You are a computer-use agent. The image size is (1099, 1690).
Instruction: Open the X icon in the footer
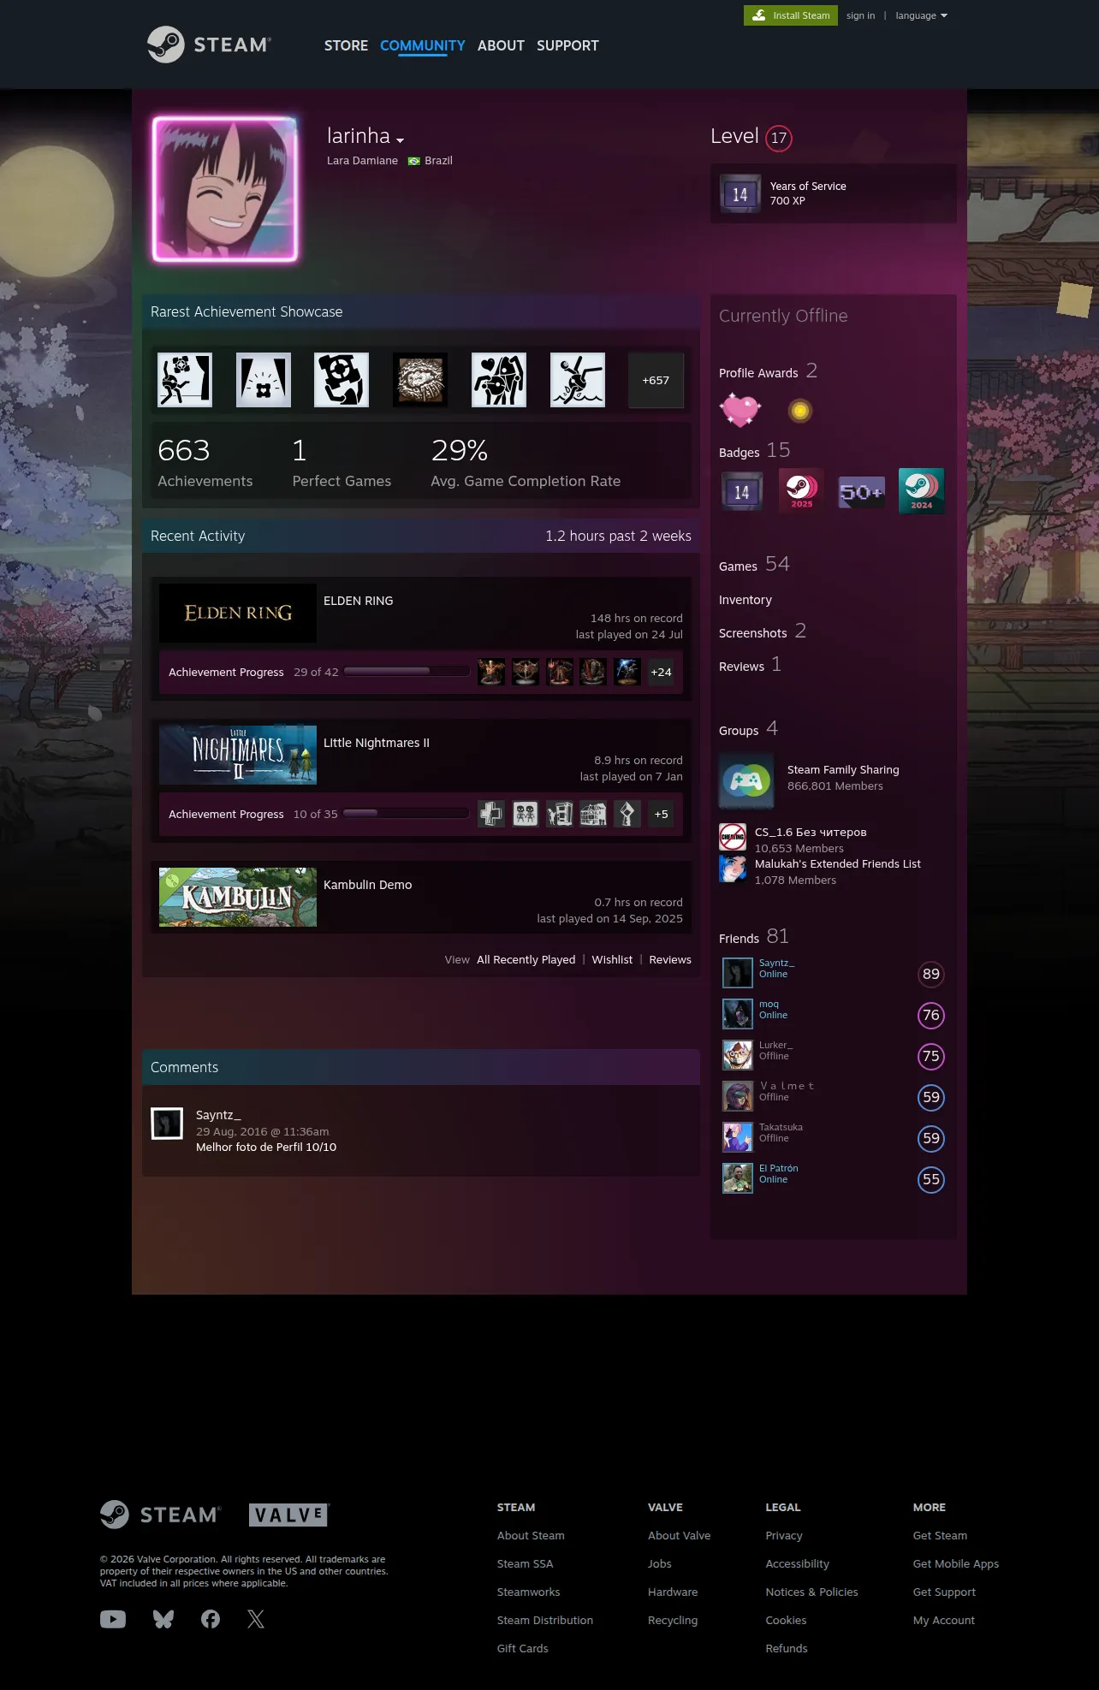coord(256,1619)
